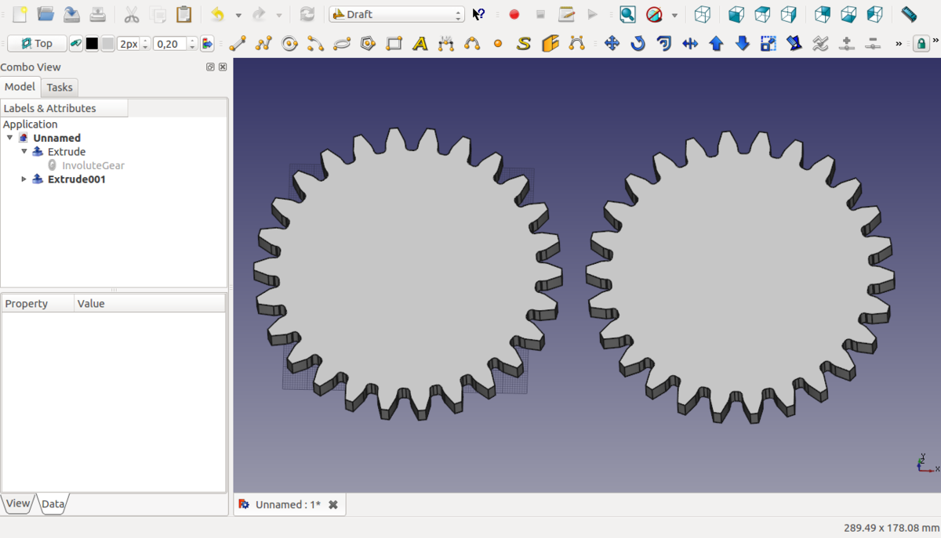Viewport: 941px width, 538px height.
Task: Click the Top working plane button
Action: click(37, 44)
